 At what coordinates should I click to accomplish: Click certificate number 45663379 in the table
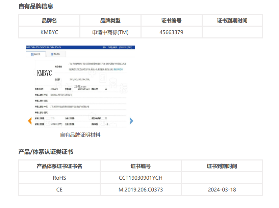[x=171, y=32]
